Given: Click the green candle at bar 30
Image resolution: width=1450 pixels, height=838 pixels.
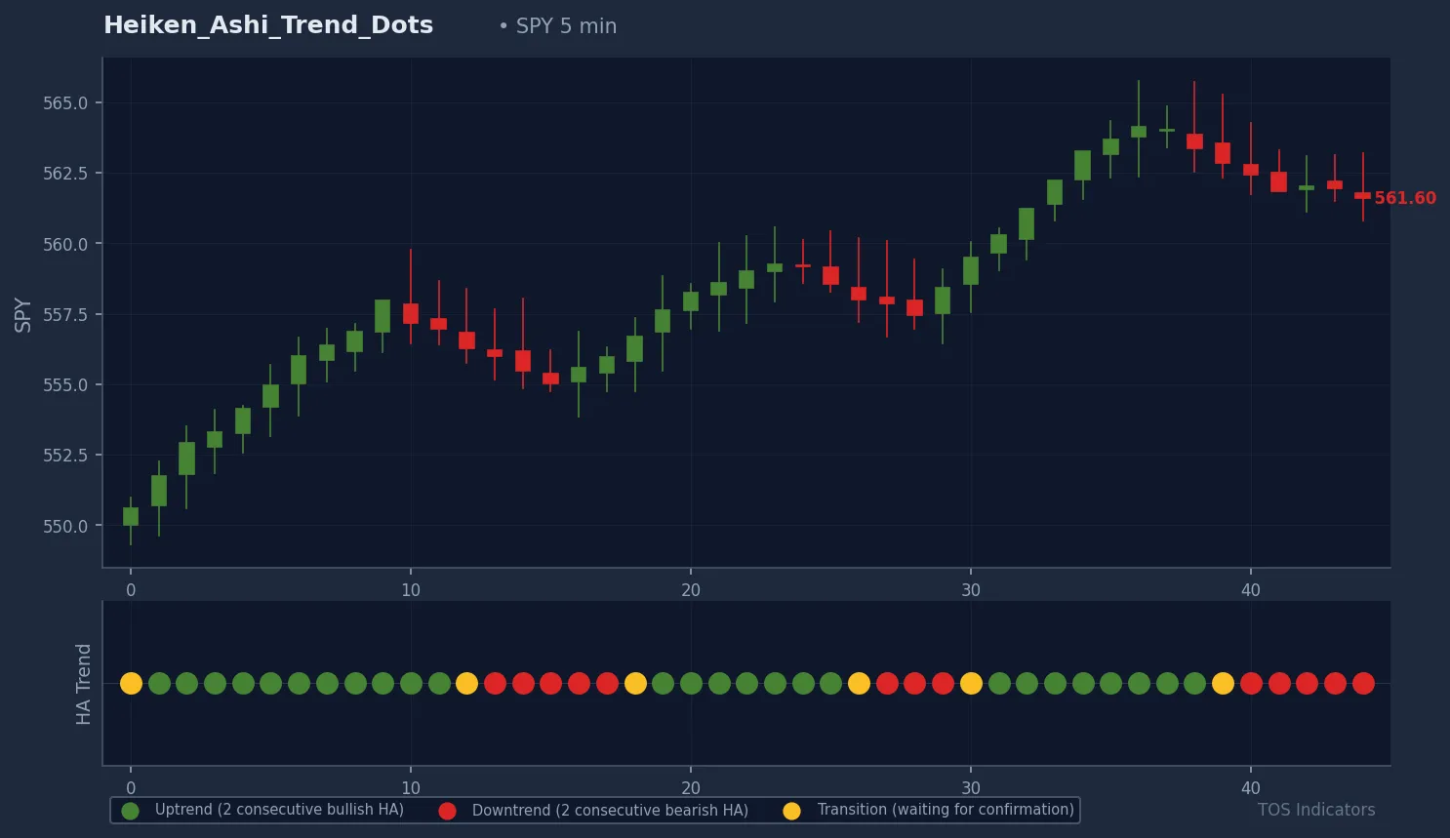Looking at the screenshot, I should (971, 270).
